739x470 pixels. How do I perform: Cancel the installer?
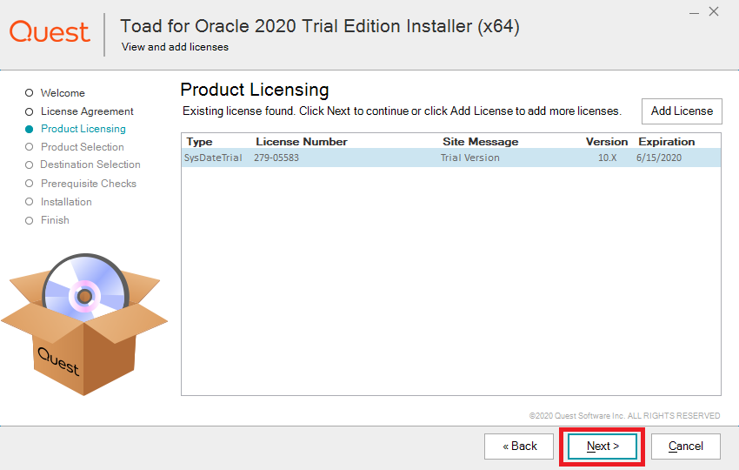click(x=686, y=446)
